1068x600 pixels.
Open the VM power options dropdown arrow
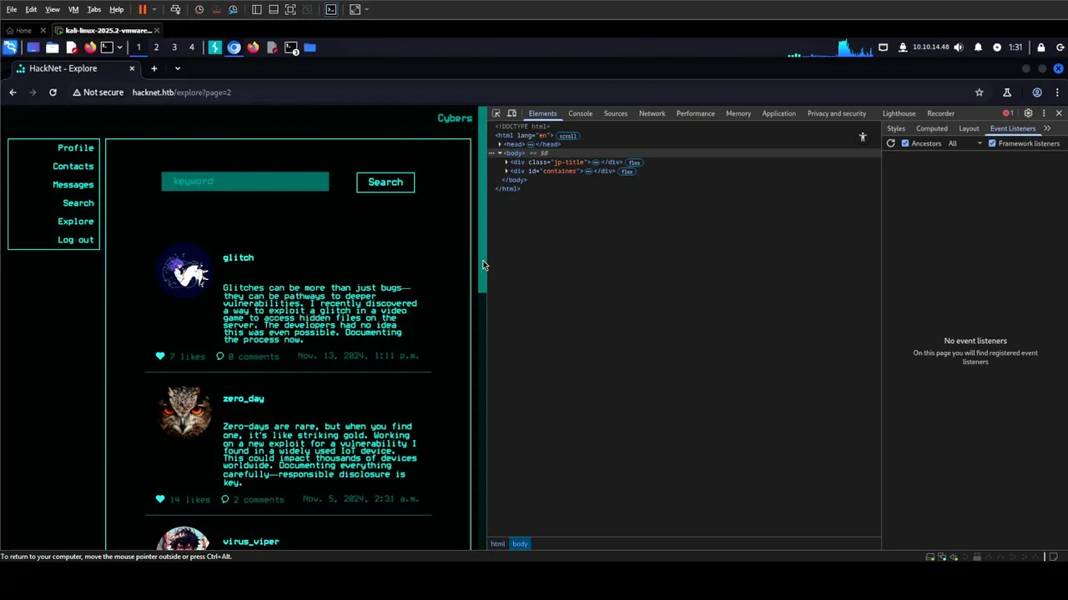point(154,9)
